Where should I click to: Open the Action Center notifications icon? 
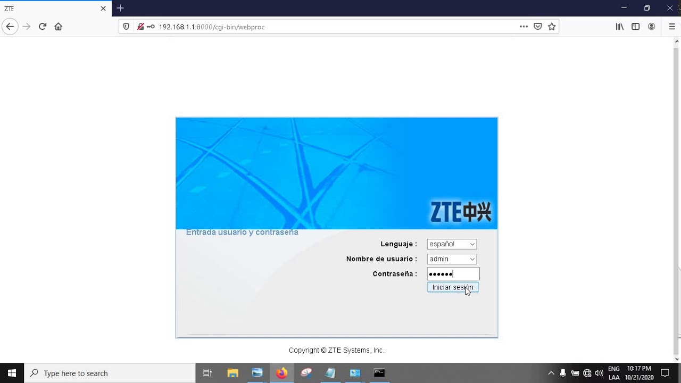point(665,373)
